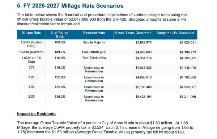217x139 pixels.
Task: Click the $3,982,970 gross taxes value
Action: pos(144,42)
